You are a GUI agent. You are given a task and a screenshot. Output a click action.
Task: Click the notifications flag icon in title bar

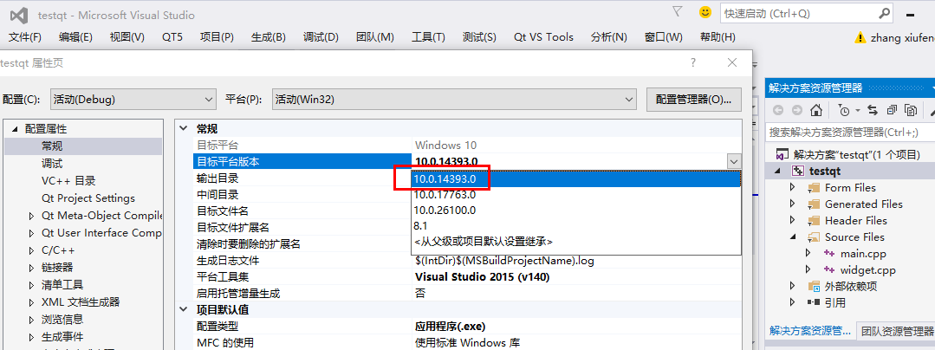(678, 12)
